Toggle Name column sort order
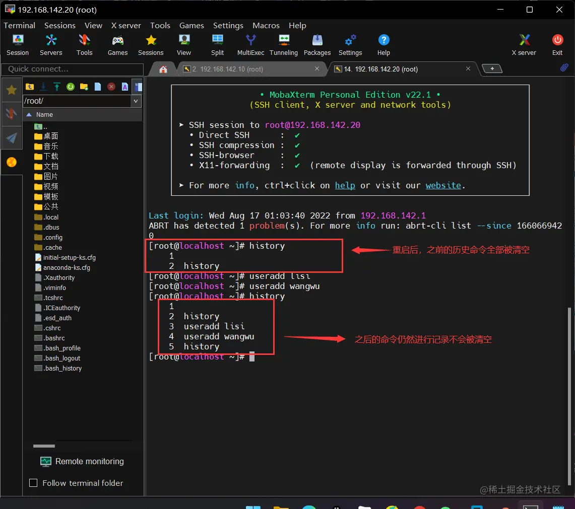The width and height of the screenshot is (575, 509). (x=44, y=115)
